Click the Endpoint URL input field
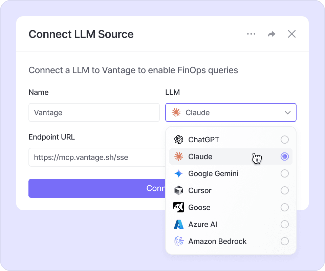This screenshot has height=271, width=325. point(96,157)
